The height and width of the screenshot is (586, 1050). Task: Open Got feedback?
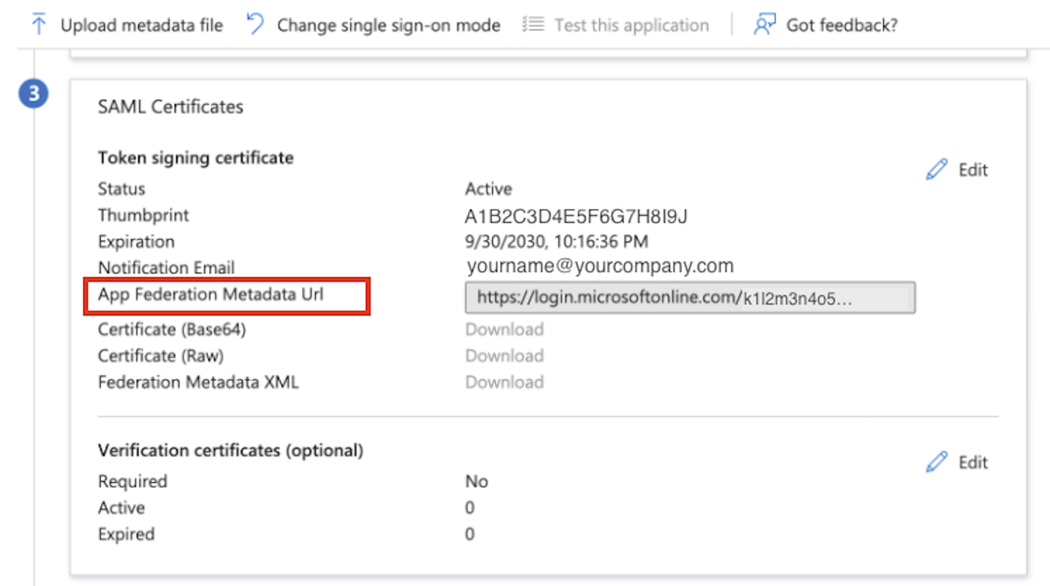(x=842, y=25)
